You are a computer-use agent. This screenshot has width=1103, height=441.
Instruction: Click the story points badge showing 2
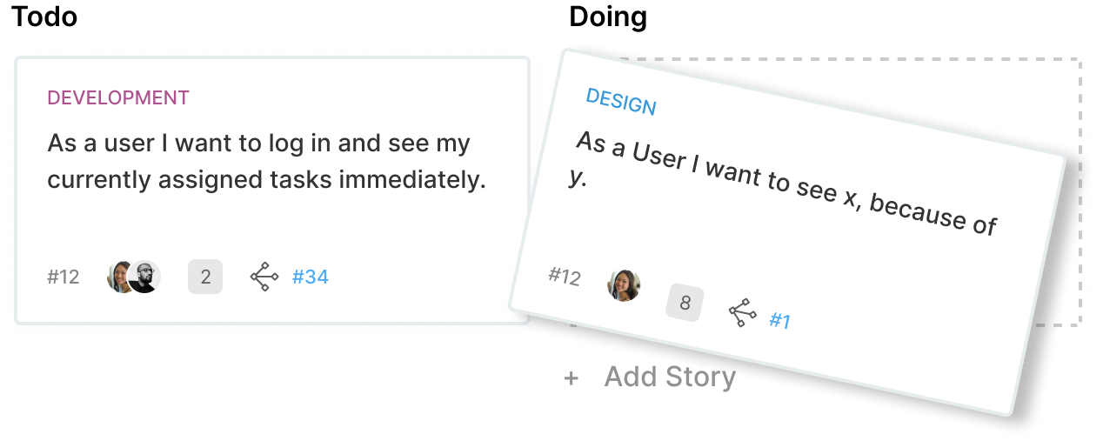[x=205, y=277]
